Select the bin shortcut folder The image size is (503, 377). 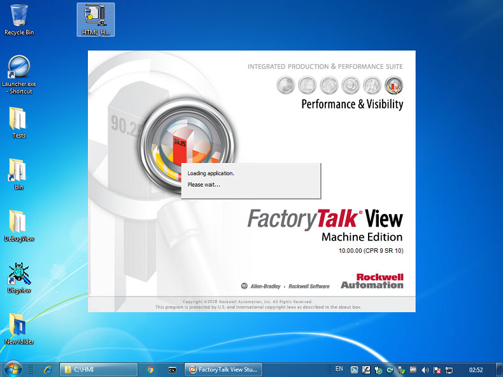(x=19, y=174)
